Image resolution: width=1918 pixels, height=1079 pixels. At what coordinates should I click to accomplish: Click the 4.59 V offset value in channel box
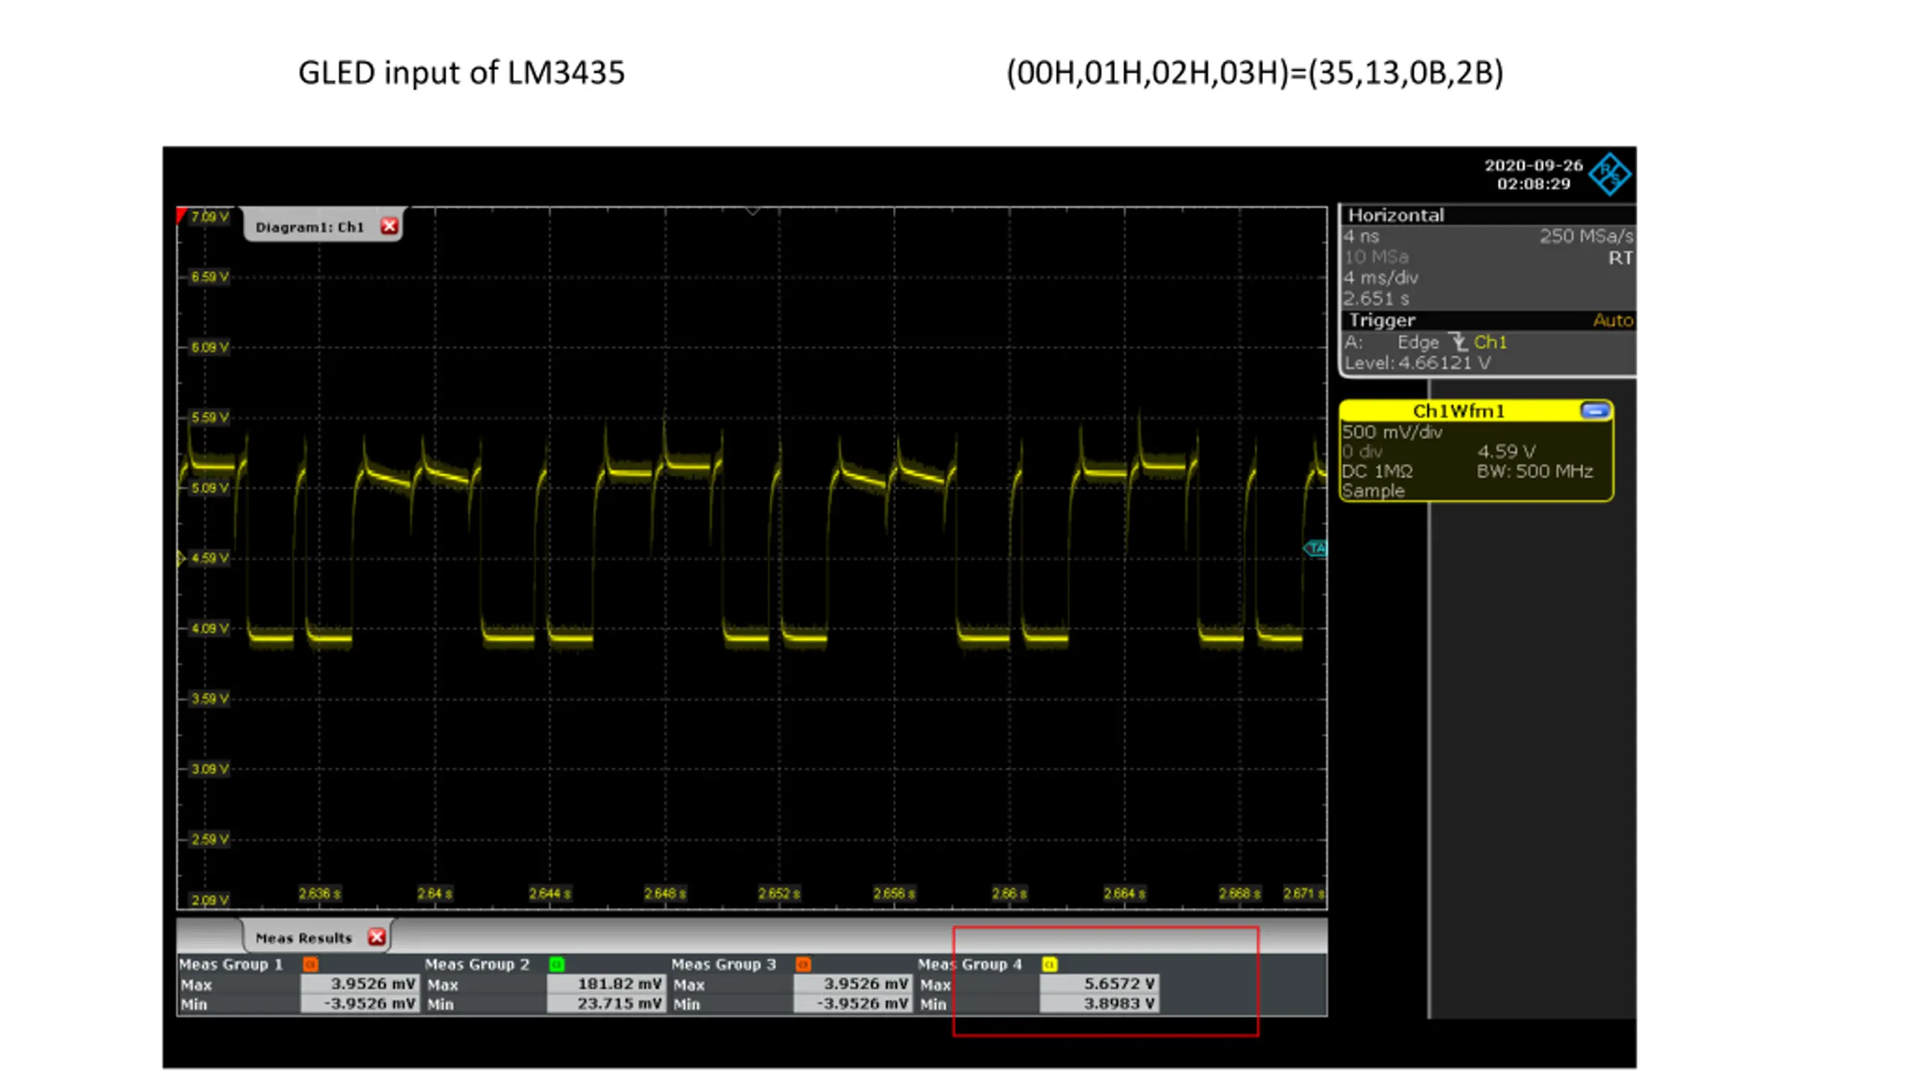1506,451
